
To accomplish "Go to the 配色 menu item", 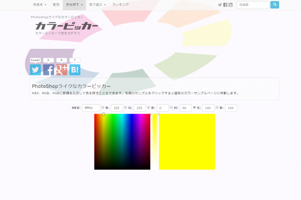I will click(x=56, y=5).
